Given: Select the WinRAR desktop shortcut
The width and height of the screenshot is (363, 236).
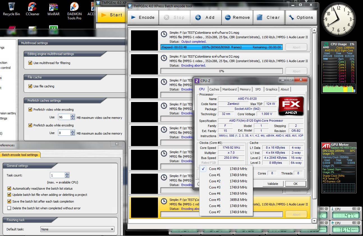Looking at the screenshot, I should (53, 9).
